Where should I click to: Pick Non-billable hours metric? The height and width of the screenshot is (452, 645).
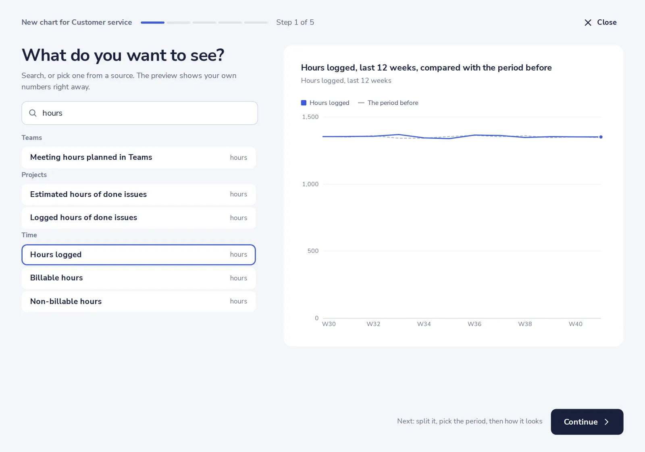tap(139, 301)
